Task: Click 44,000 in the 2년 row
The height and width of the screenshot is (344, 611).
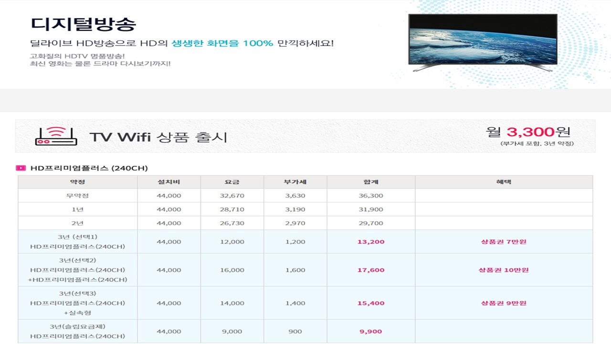Action: 169,223
